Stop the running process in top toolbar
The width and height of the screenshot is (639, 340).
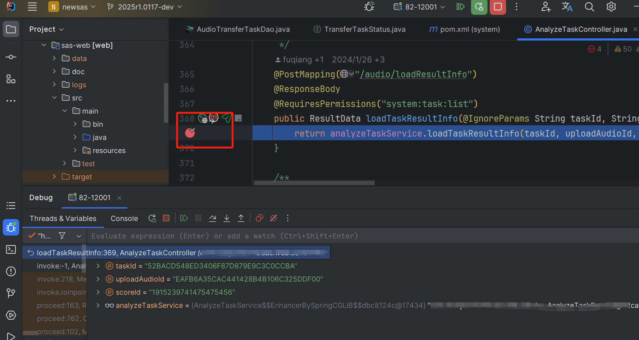pyautogui.click(x=498, y=7)
